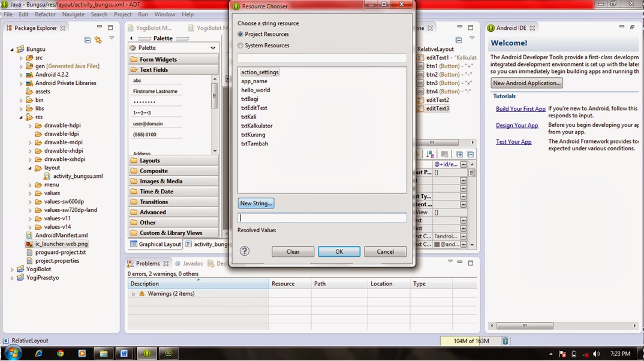The image size is (644, 361).
Task: Collapse the layout folder
Action: pos(30,168)
